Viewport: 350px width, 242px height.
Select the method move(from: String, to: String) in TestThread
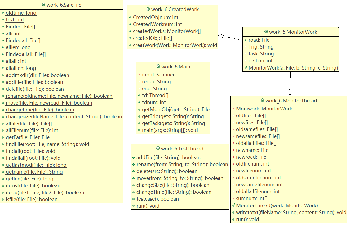180,178
